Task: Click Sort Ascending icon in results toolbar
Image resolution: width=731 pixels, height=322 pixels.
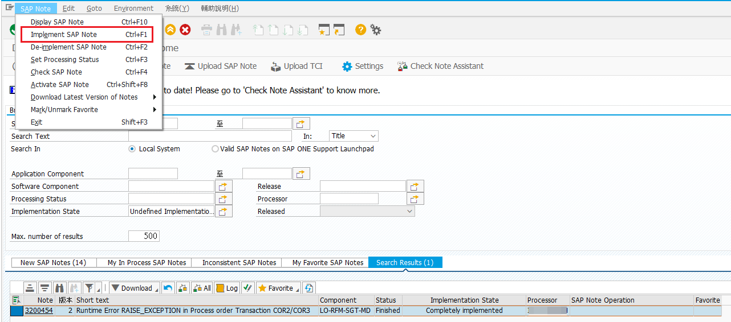Action: 30,288
